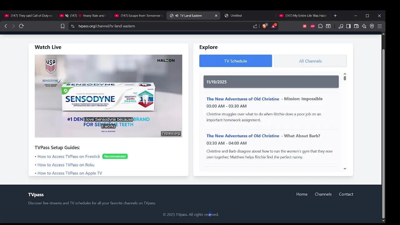Open 'How to Access TVPass on Roku'
The width and height of the screenshot is (400, 225).
[x=66, y=165]
